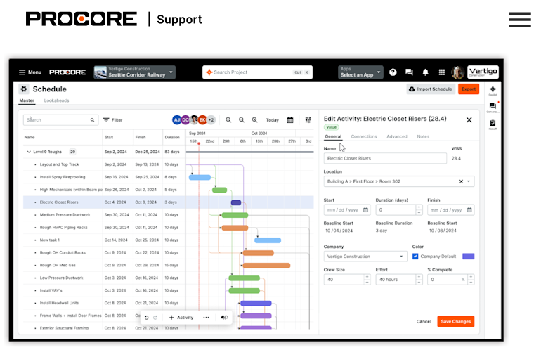
Task: Increase the Duration (days) stepper
Action: coord(419,207)
